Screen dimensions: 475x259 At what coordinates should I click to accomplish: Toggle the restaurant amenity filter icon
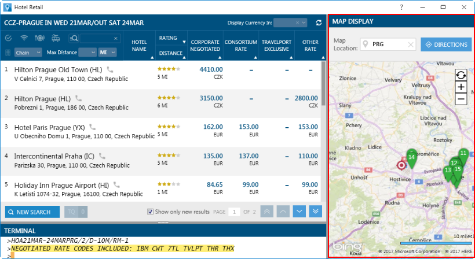[x=39, y=38]
